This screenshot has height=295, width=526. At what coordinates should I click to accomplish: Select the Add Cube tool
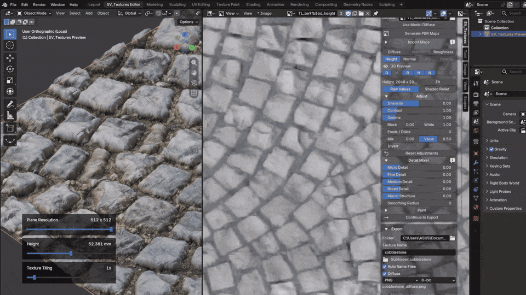[x=10, y=128]
